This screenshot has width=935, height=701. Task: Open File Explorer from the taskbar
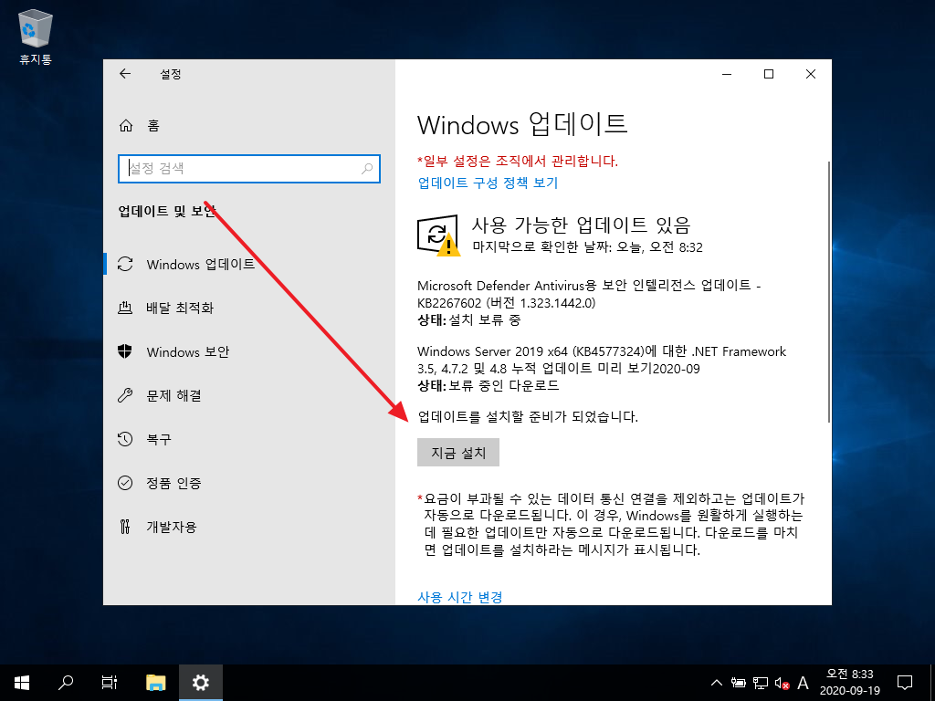tap(155, 683)
